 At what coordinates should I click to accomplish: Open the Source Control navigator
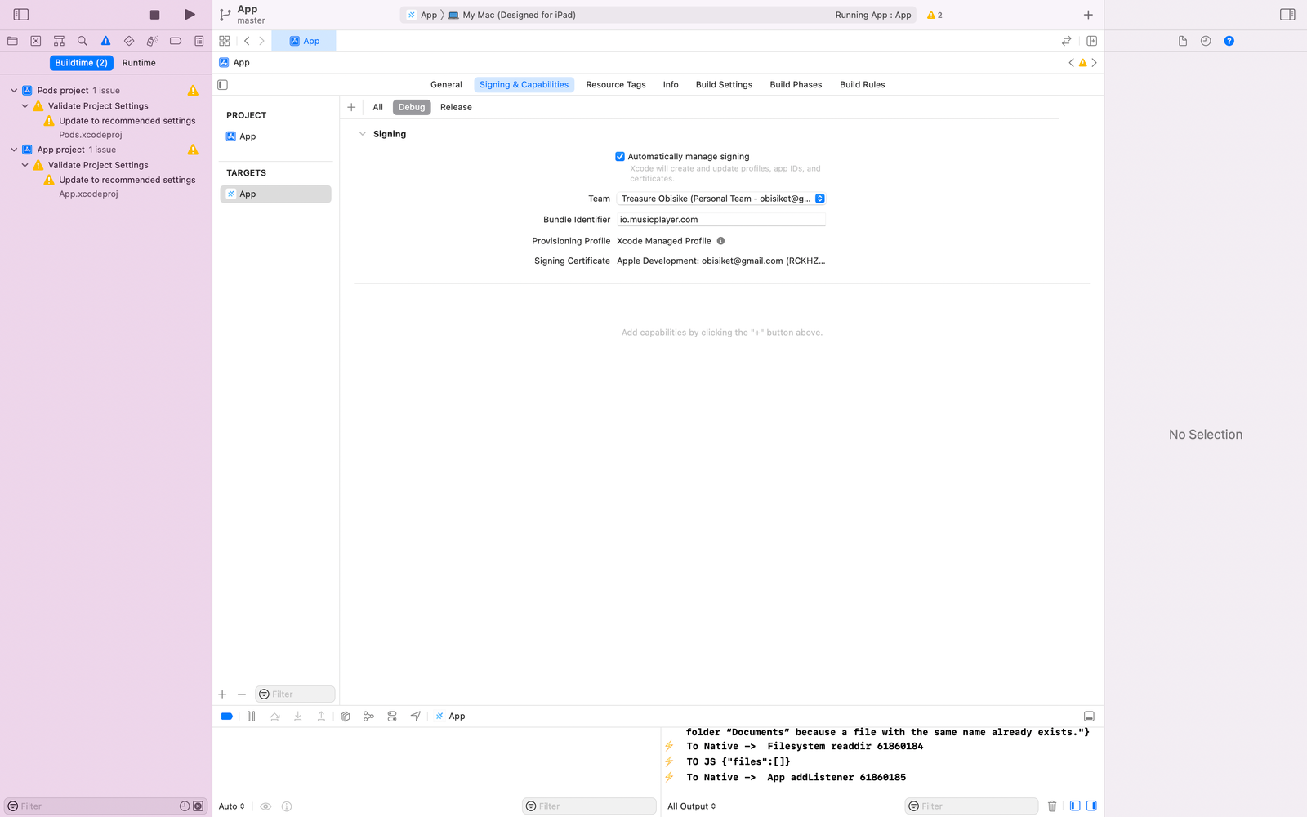[x=36, y=41]
